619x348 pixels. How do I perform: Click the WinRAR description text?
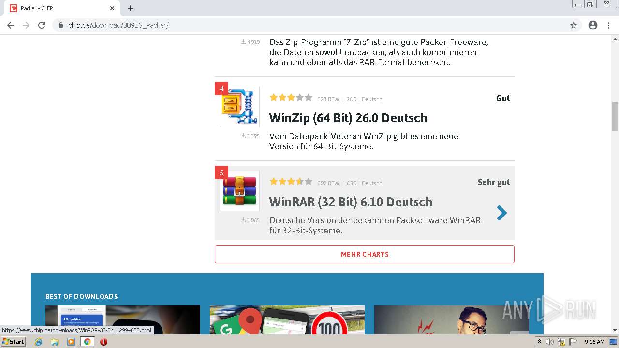pyautogui.click(x=375, y=225)
